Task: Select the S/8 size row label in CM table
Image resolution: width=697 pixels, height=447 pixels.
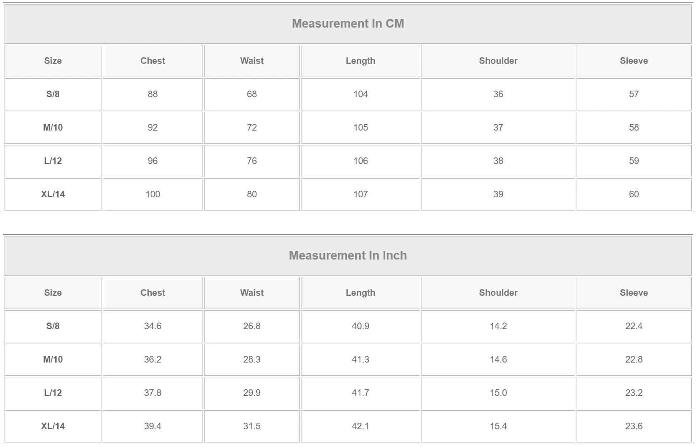Action: pyautogui.click(x=53, y=94)
